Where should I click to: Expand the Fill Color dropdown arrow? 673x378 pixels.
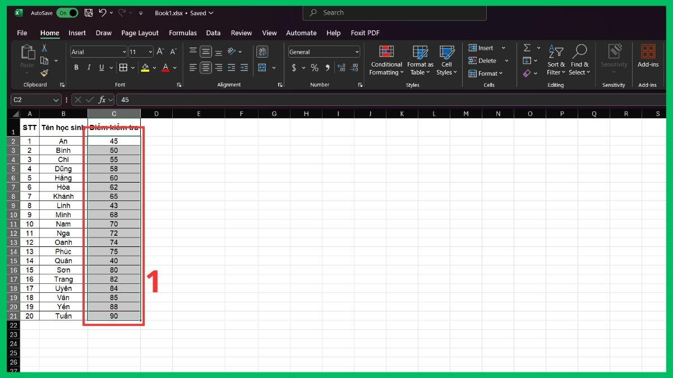coord(154,68)
